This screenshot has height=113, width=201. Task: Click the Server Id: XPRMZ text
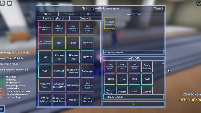tap(9, 64)
